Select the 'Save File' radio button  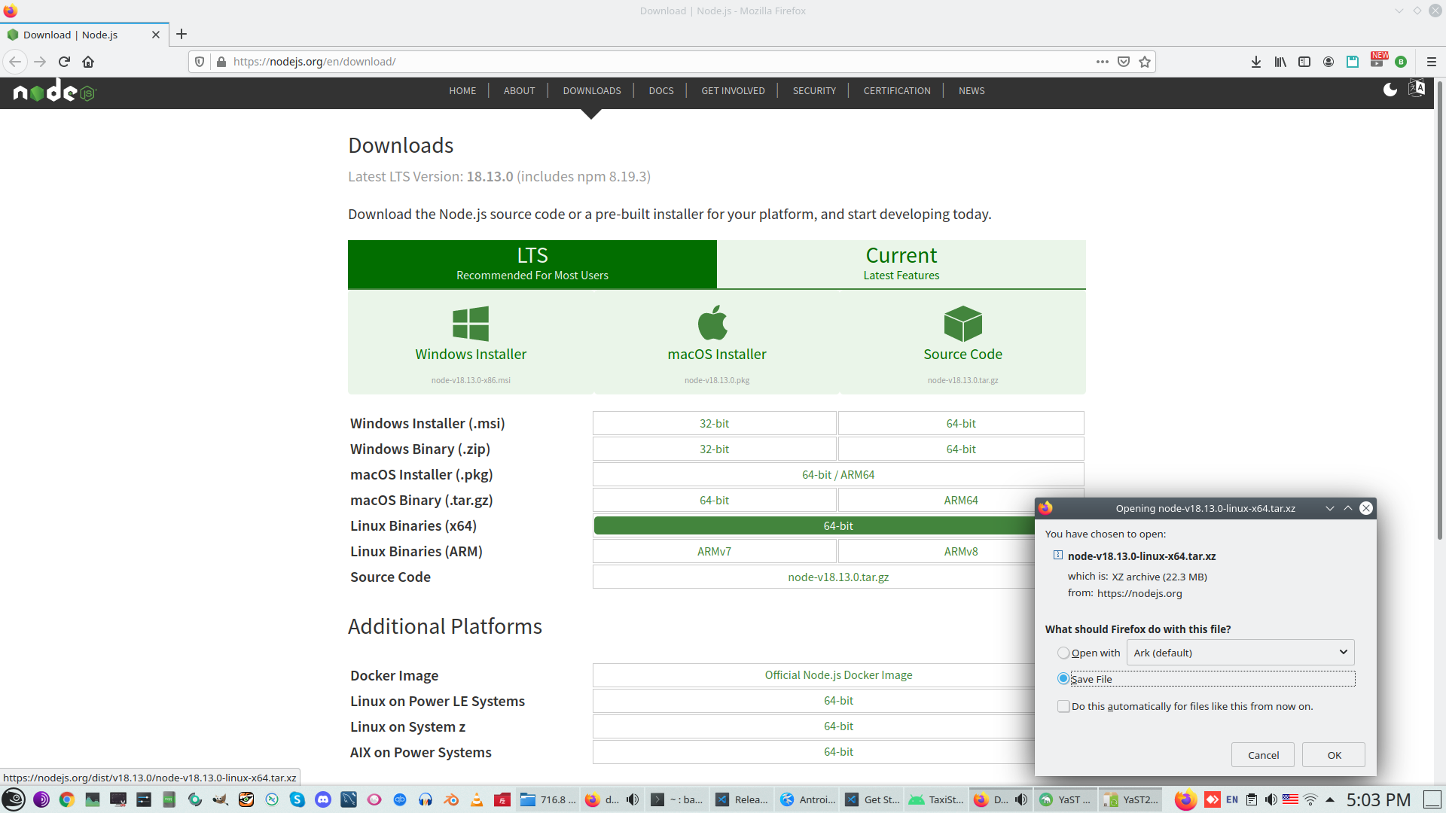coord(1063,679)
